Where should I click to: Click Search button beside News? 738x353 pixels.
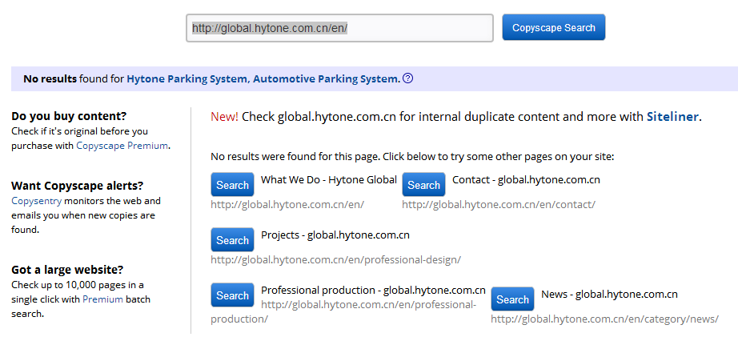tap(512, 299)
